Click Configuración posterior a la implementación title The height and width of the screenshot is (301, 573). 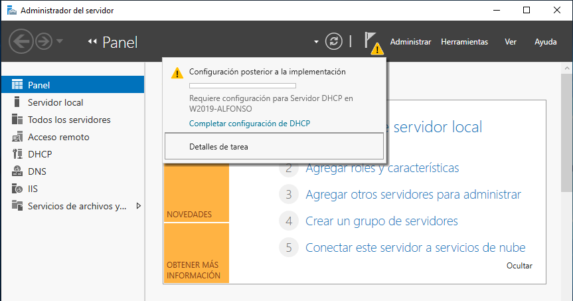coord(267,72)
